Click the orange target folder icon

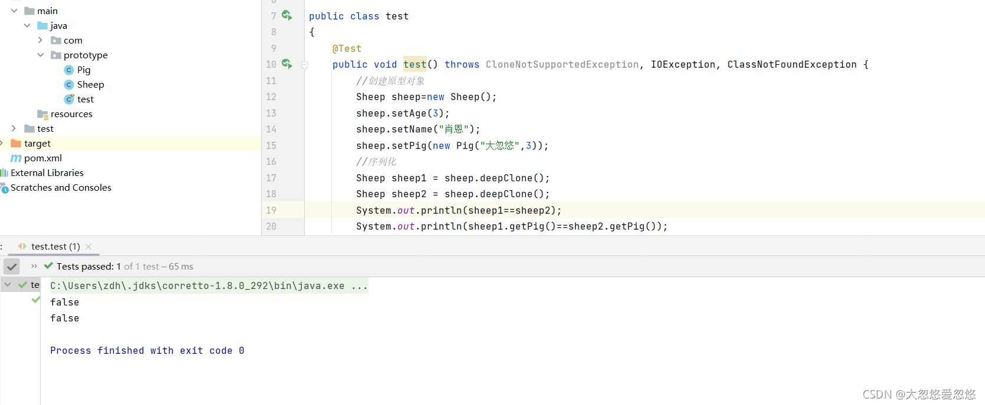16,143
